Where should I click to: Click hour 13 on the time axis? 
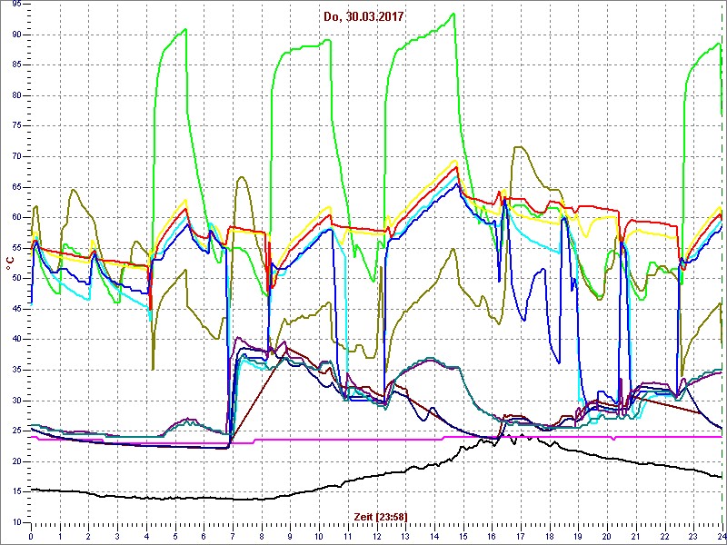click(x=405, y=536)
